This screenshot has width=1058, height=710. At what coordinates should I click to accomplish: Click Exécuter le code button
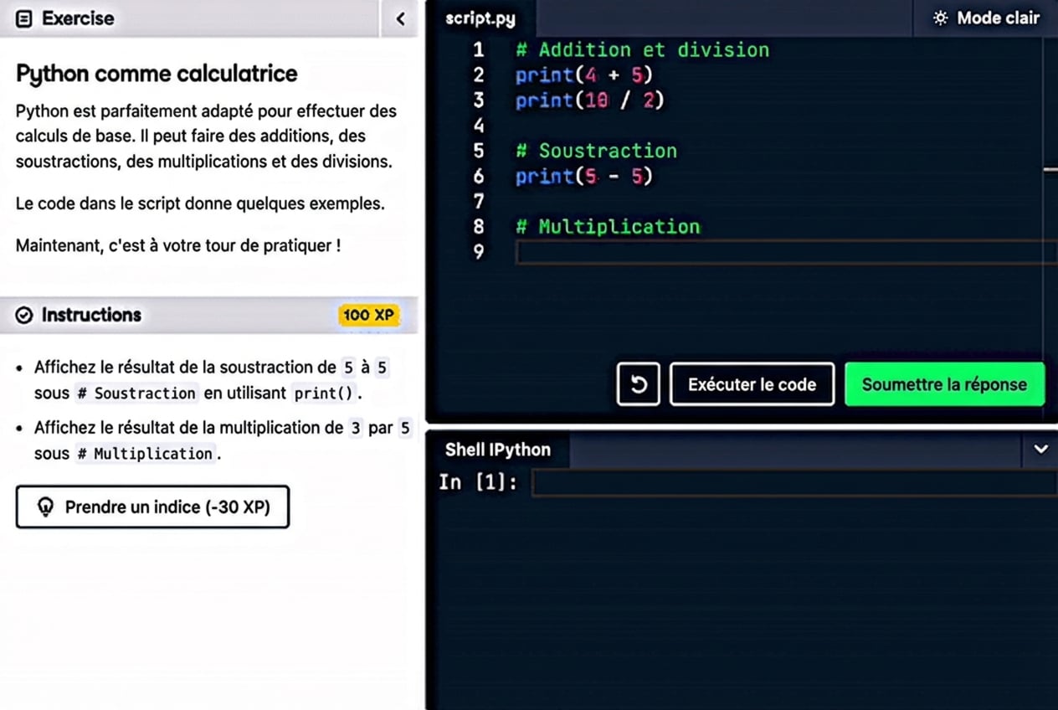[x=752, y=384]
